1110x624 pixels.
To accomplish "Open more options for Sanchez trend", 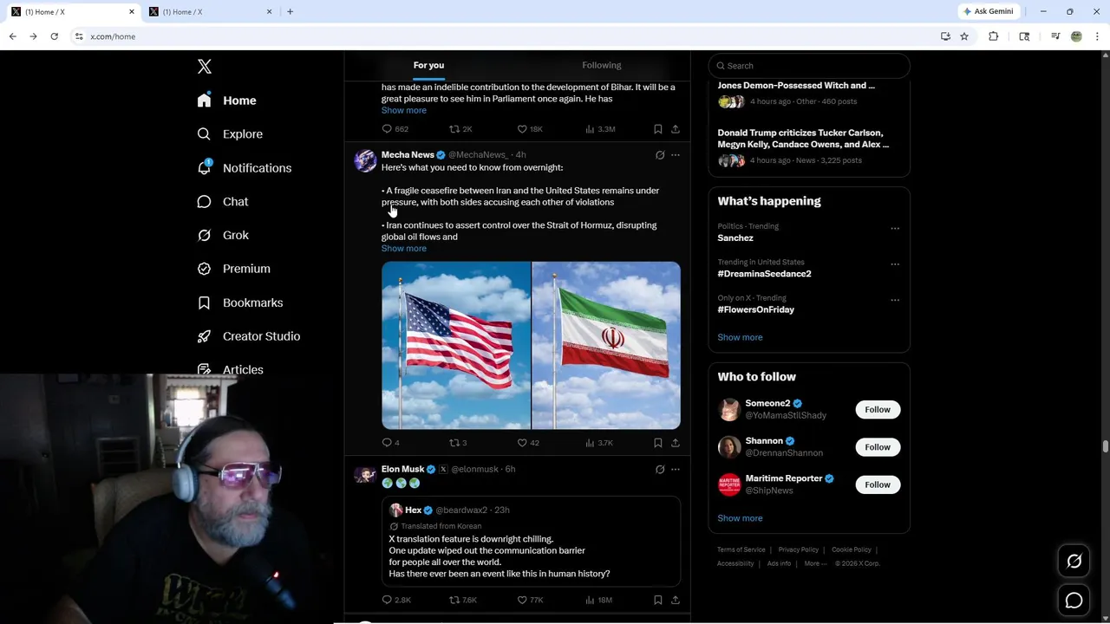I will pos(895,229).
